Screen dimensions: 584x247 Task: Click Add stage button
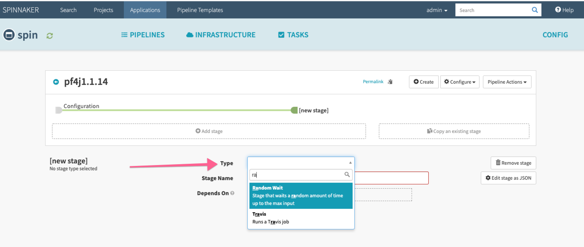pos(209,131)
